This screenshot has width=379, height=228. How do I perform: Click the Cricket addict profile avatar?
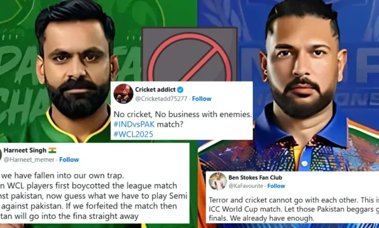(123, 94)
